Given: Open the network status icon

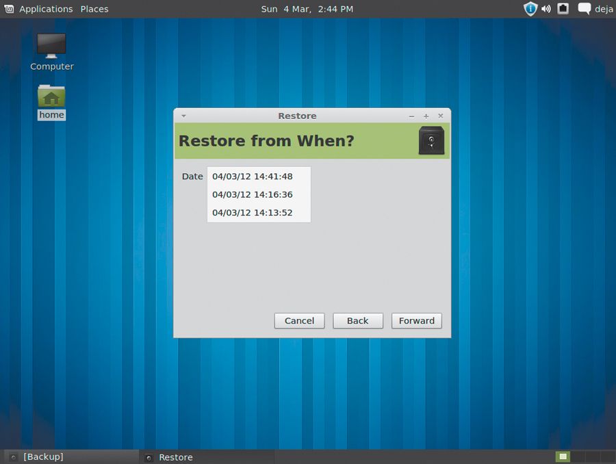Looking at the screenshot, I should click(562, 9).
